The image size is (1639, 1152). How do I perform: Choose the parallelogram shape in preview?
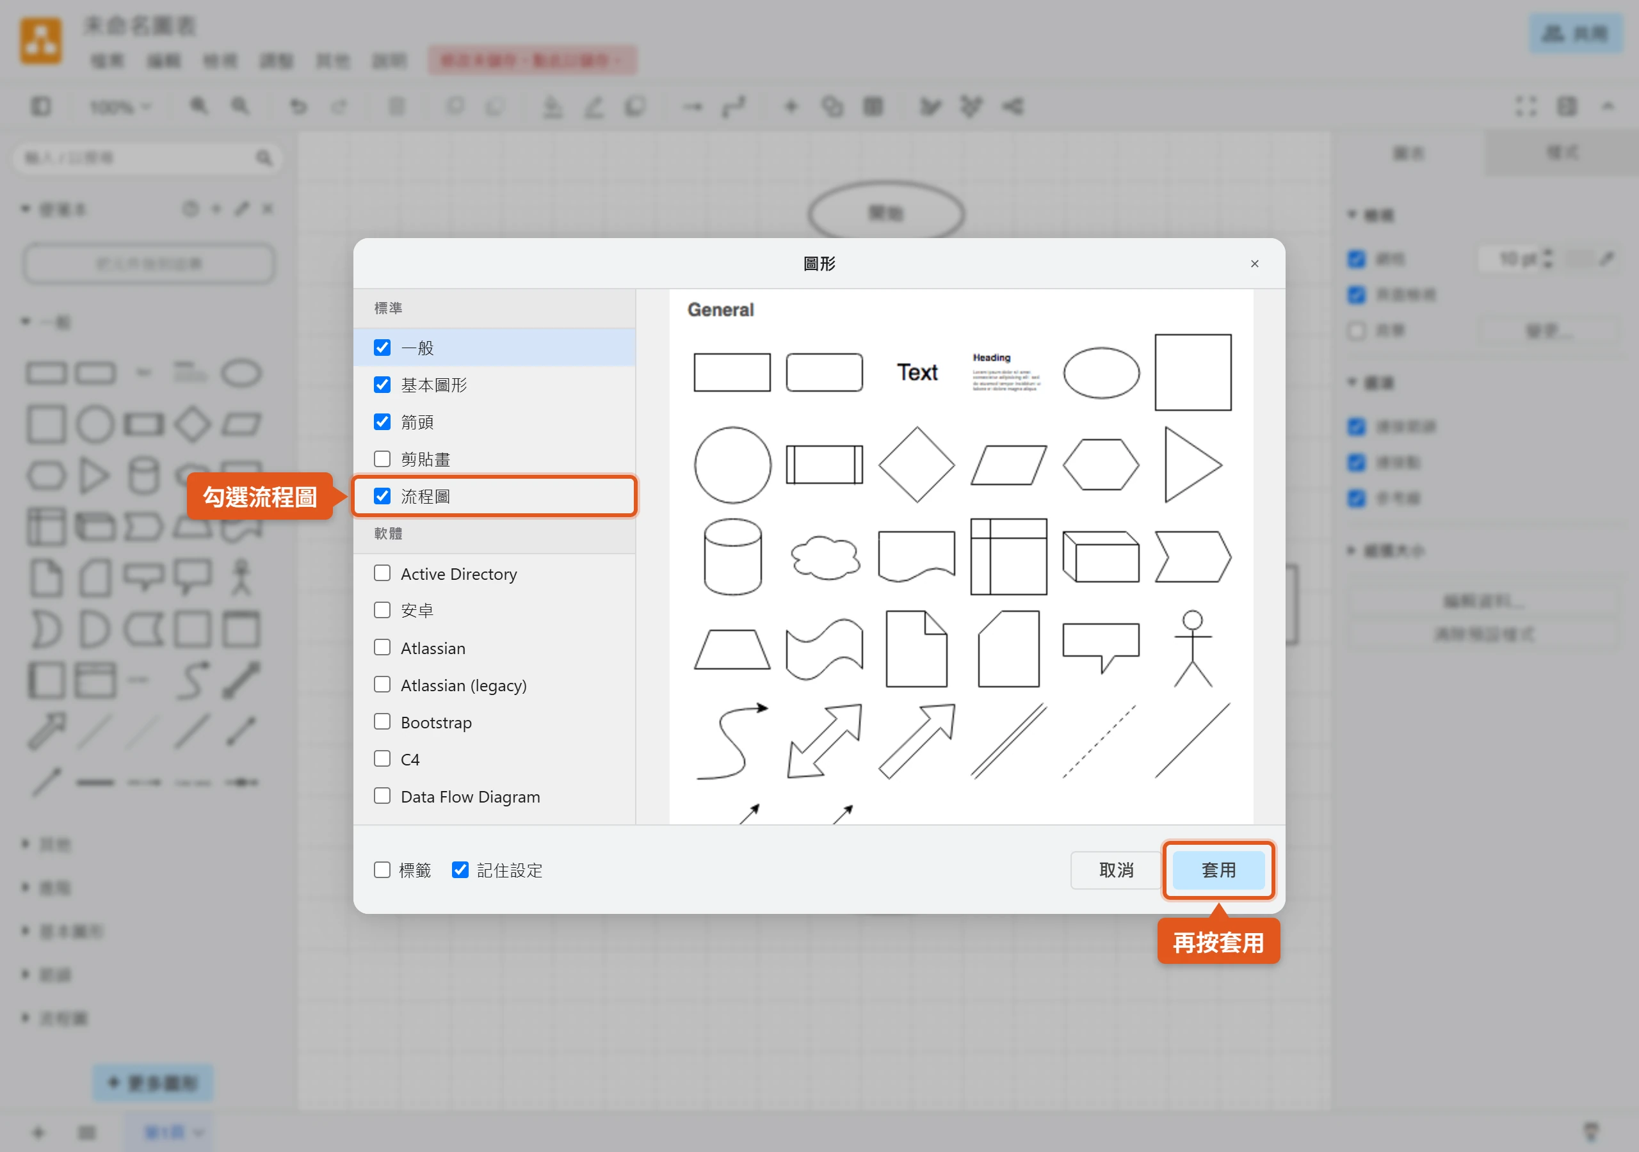pos(1008,465)
